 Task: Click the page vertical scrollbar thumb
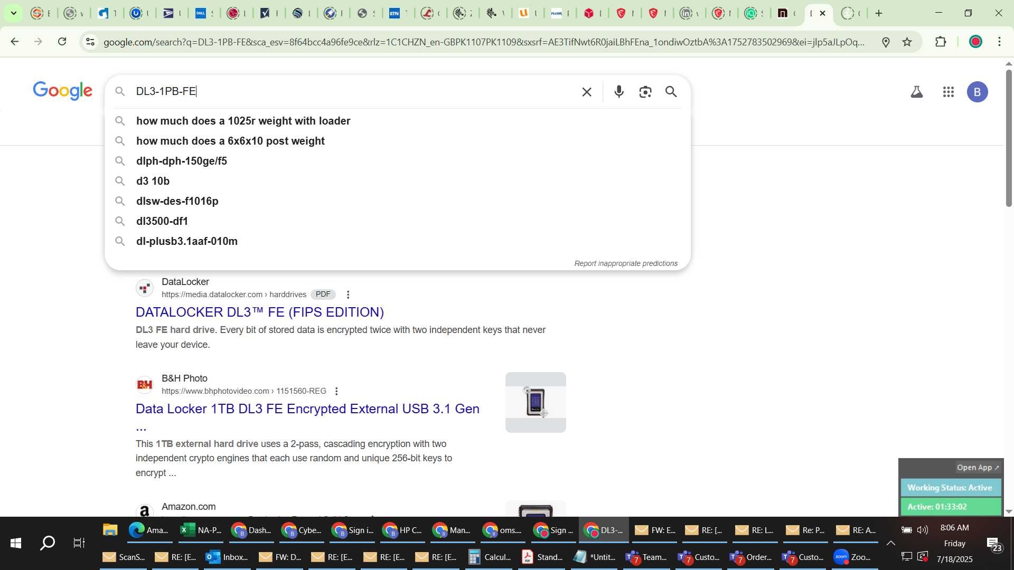point(1008,137)
